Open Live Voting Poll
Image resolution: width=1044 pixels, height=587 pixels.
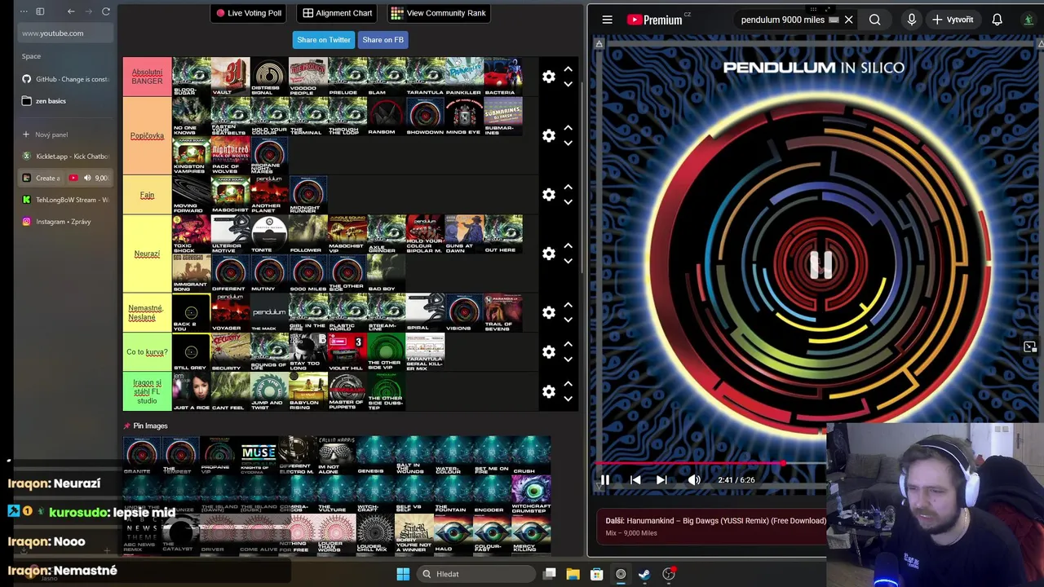(249, 13)
